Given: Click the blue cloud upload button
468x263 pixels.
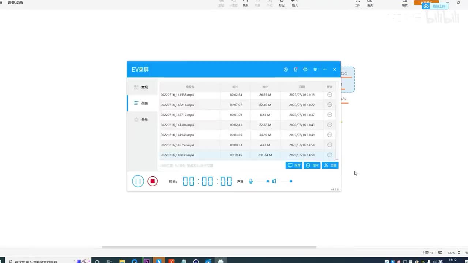Looking at the screenshot, I should [x=435, y=6].
